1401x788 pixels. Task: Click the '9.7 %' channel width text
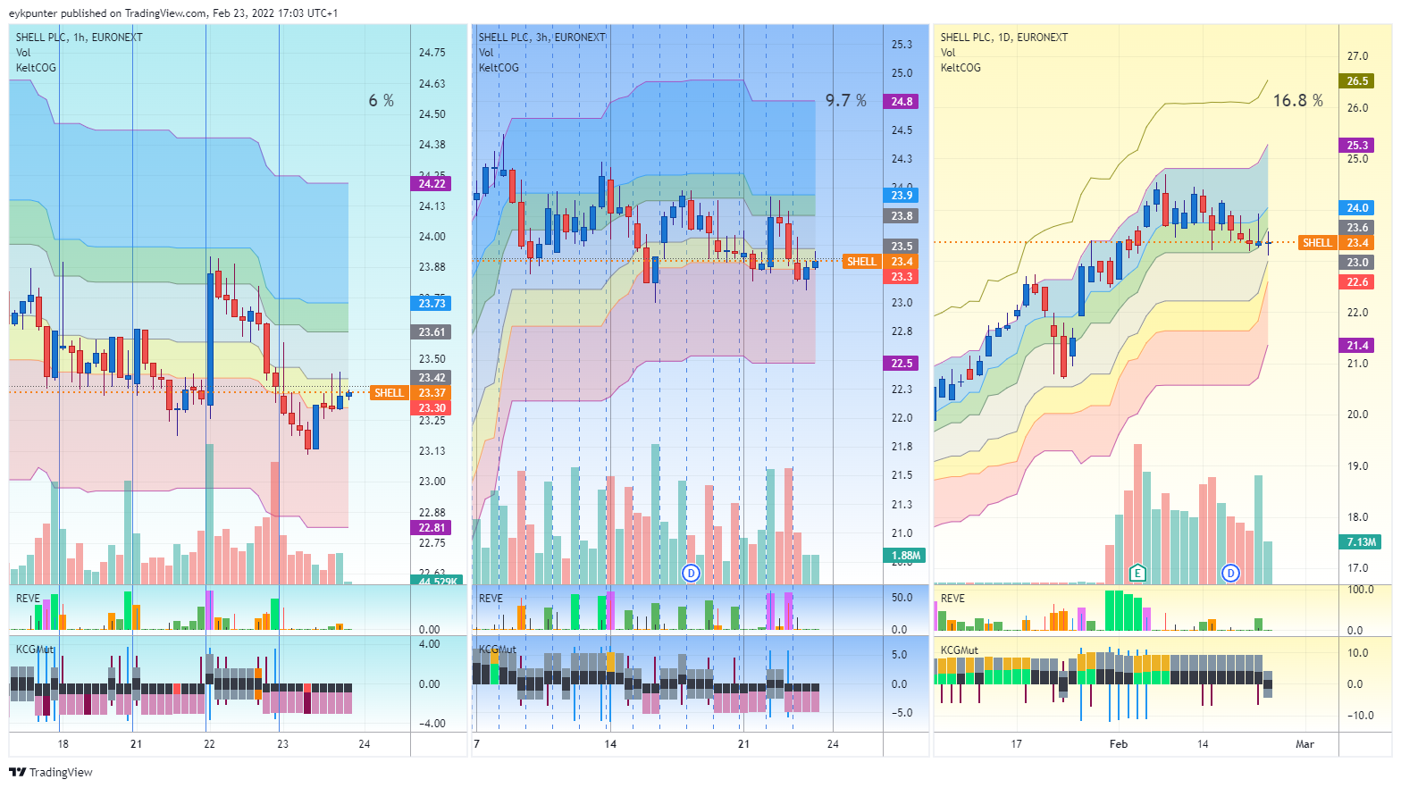(x=846, y=101)
